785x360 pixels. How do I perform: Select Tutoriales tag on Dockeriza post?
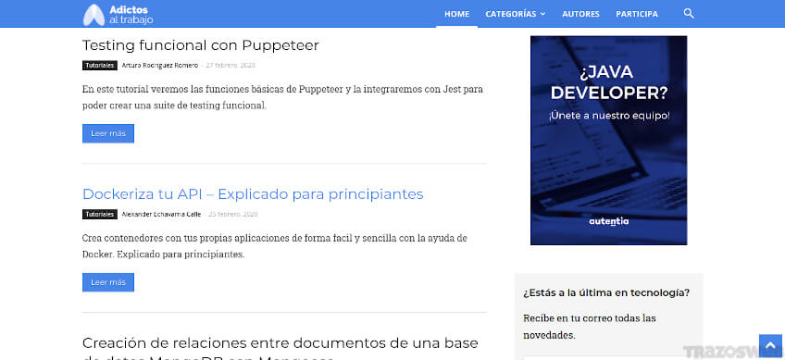tap(100, 215)
